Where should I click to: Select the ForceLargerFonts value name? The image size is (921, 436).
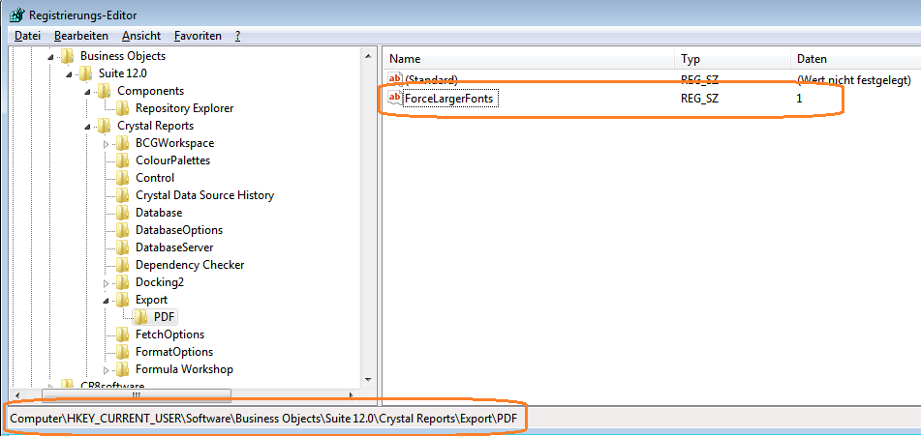click(x=451, y=99)
